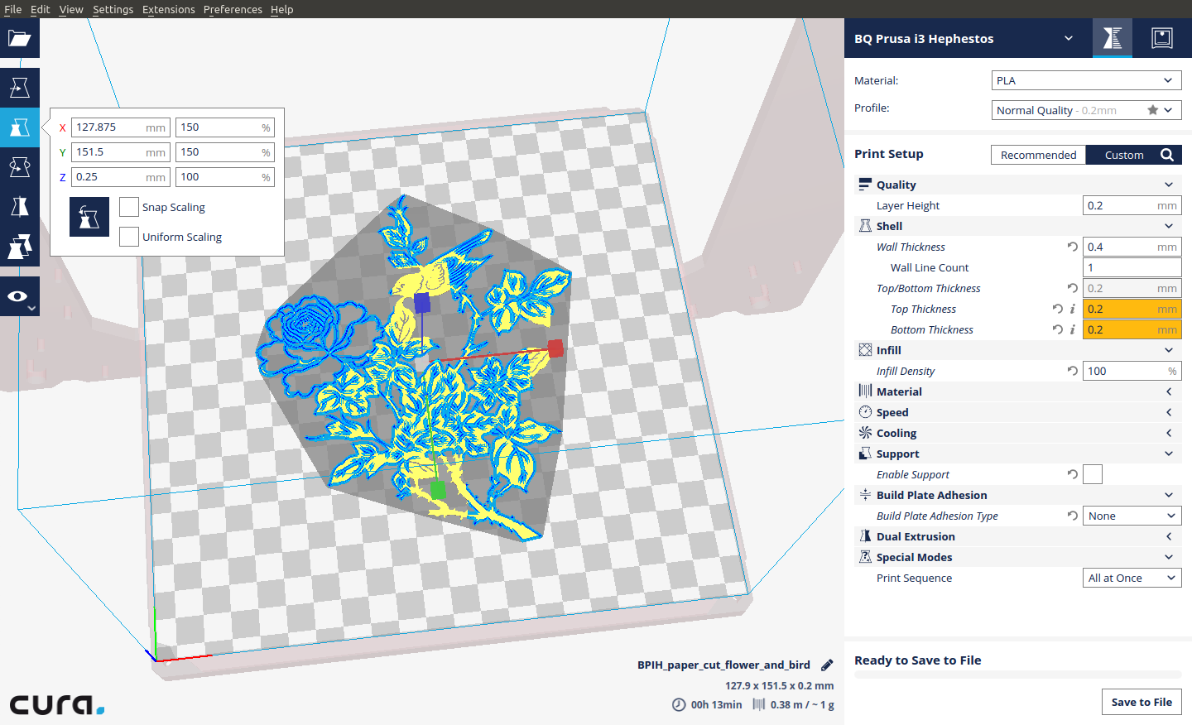
Task: Reset Wall Thickness with revert icon
Action: tap(1073, 247)
